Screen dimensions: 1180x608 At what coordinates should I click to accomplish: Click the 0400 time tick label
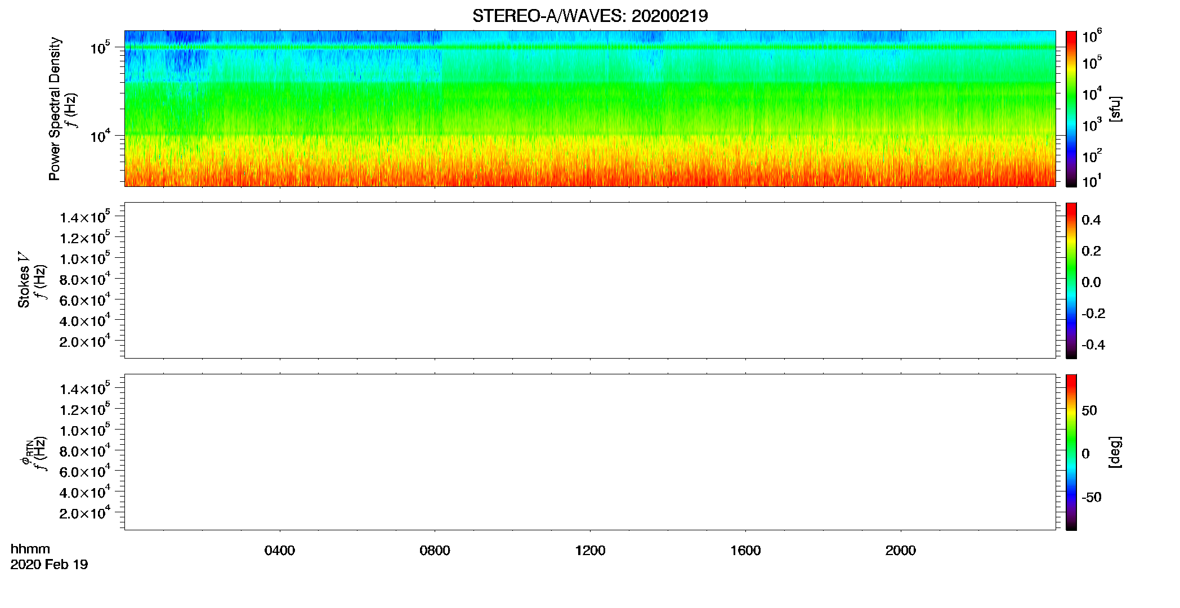click(x=280, y=551)
